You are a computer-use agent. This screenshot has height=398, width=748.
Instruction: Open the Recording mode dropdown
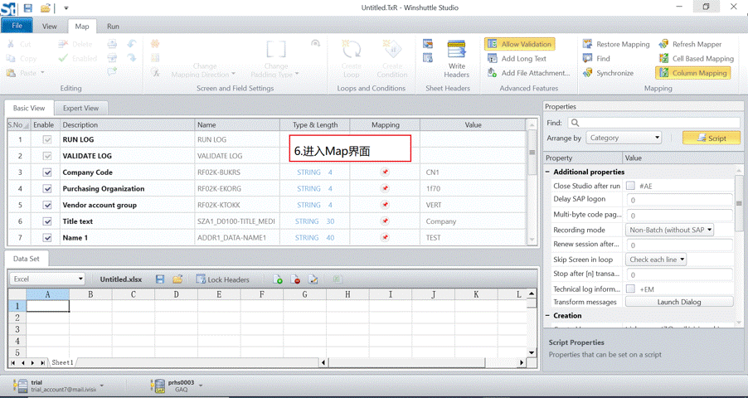[x=669, y=230]
